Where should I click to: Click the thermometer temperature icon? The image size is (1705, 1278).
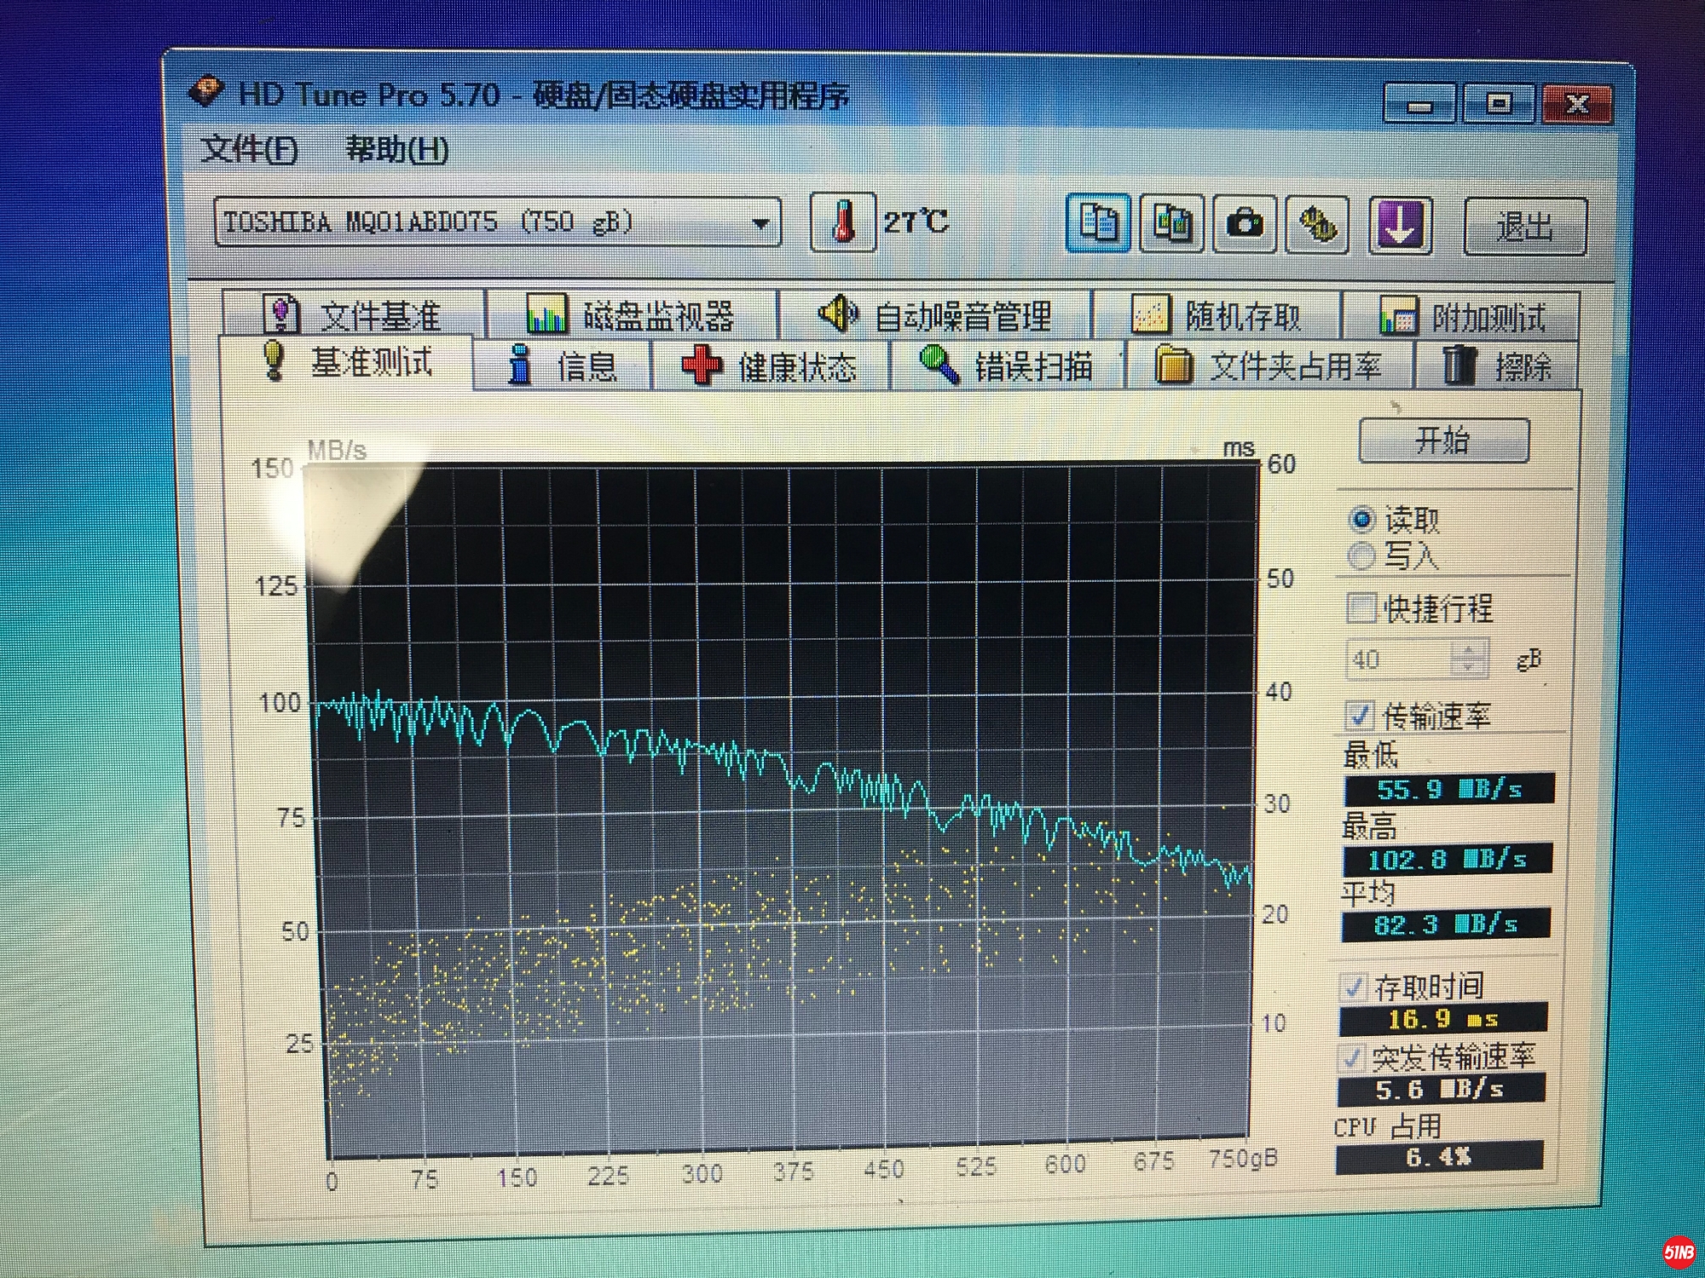tap(842, 222)
